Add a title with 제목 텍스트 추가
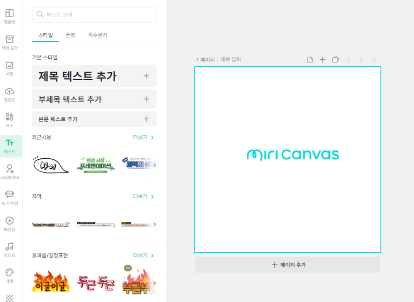Image resolution: width=414 pixels, height=302 pixels. click(94, 76)
